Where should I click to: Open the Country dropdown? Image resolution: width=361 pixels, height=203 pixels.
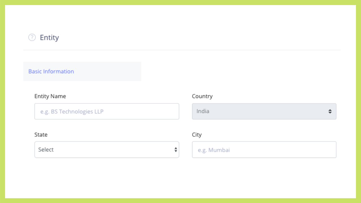tap(264, 111)
